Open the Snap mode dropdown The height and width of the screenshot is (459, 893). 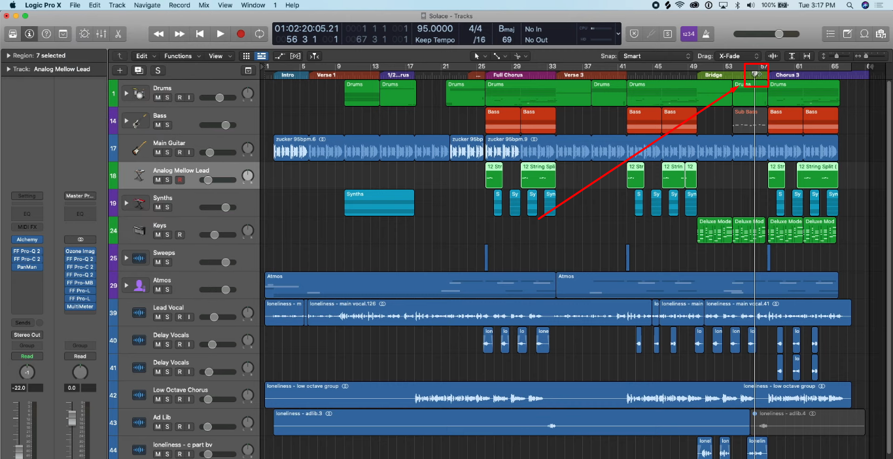(654, 56)
